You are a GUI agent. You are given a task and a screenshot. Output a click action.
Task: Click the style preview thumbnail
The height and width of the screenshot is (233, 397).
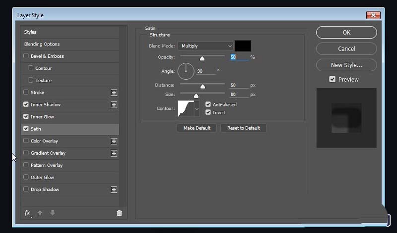[346, 118]
